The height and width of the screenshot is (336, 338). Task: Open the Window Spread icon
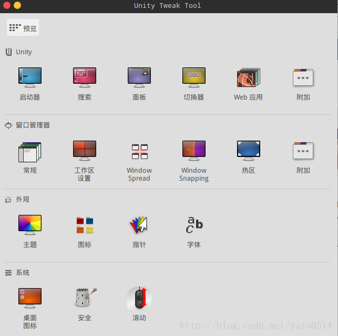[140, 151]
